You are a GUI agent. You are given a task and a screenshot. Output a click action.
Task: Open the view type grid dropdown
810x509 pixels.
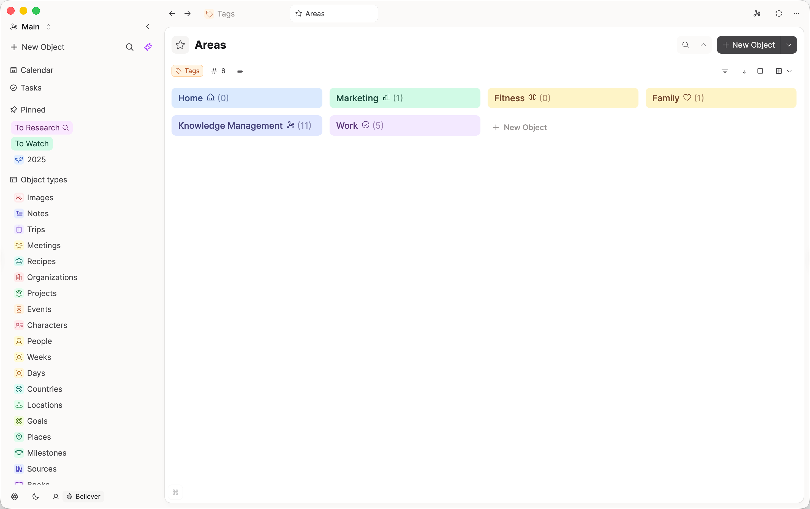pos(783,71)
